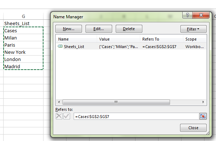Open the Filter dropdown in Name Manager
The image size is (216, 141).
click(x=193, y=29)
